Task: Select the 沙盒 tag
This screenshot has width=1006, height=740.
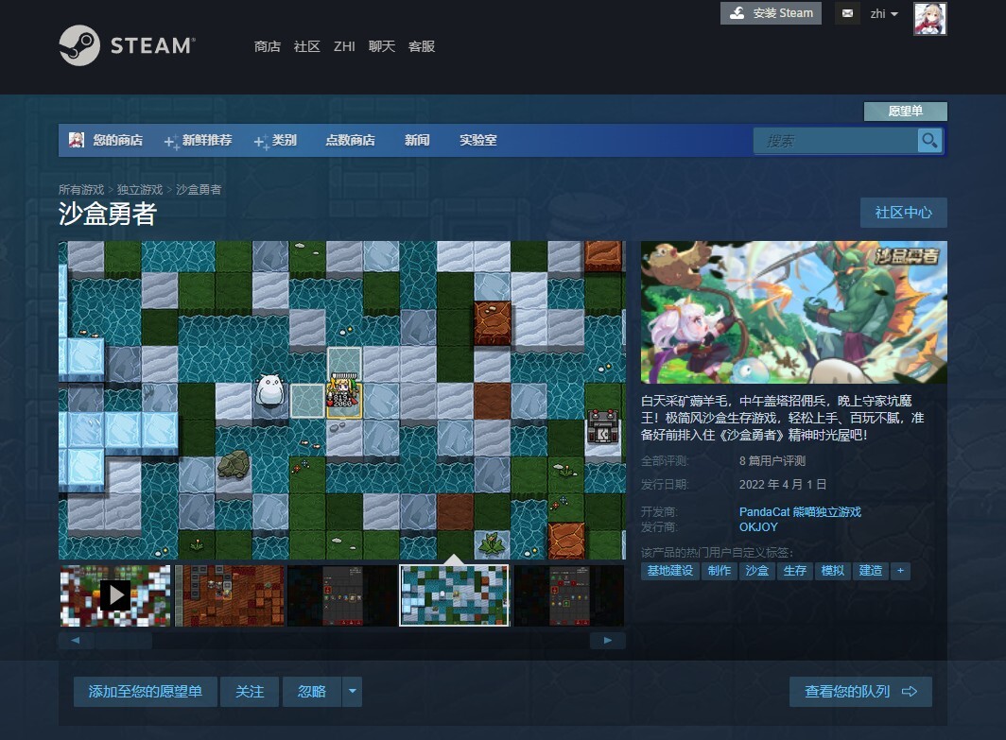Action: 757,571
